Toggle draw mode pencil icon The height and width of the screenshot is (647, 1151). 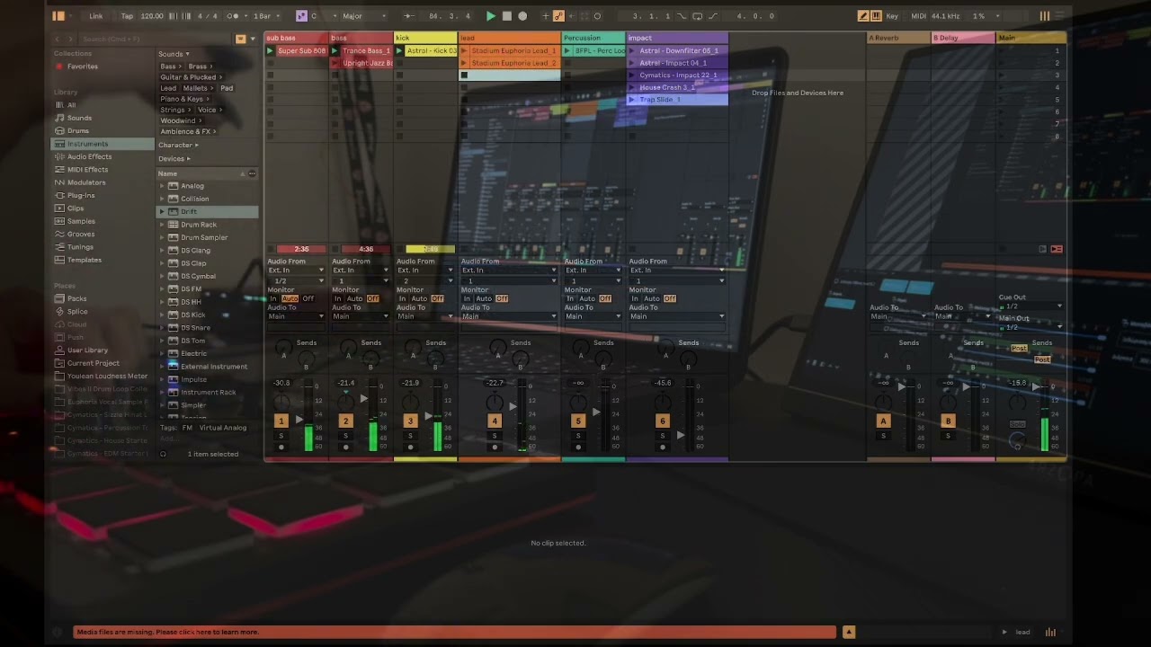tap(863, 16)
